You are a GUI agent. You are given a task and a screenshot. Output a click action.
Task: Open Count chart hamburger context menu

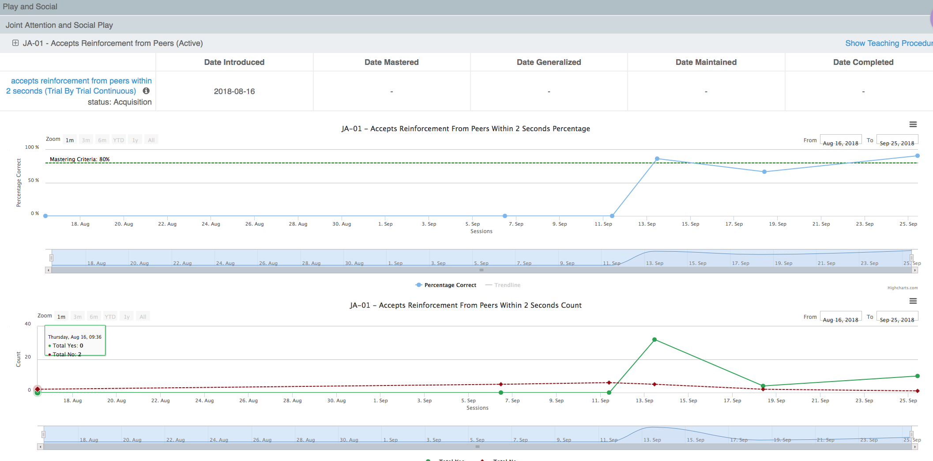(913, 301)
